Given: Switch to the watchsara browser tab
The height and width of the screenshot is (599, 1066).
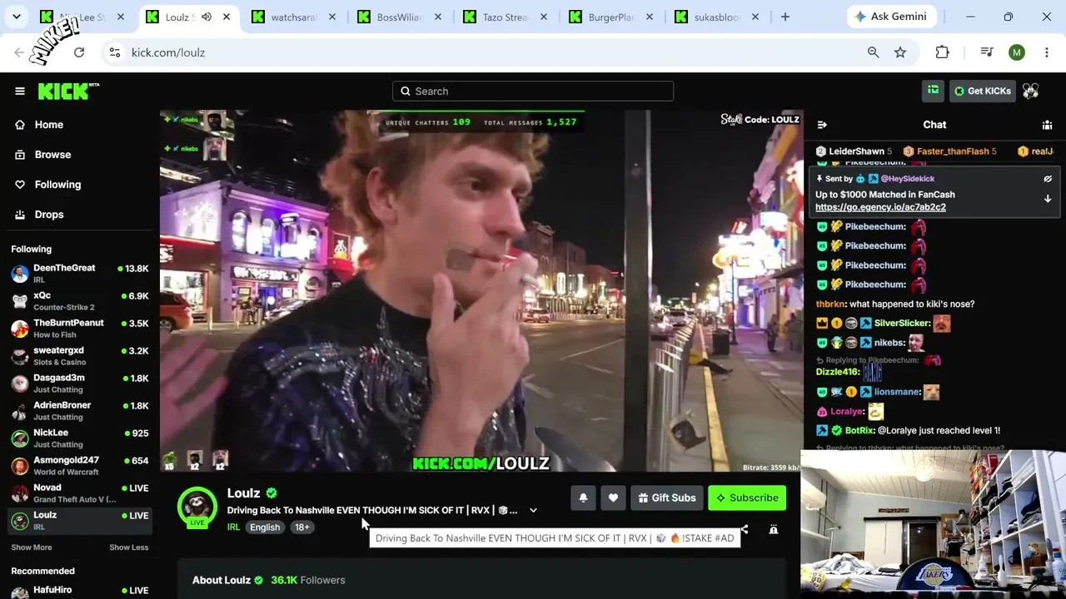Looking at the screenshot, I should tap(295, 17).
